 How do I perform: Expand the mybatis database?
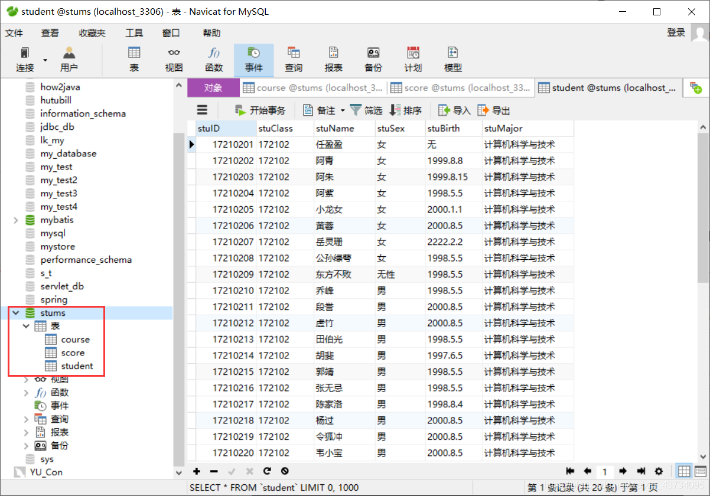click(x=16, y=220)
